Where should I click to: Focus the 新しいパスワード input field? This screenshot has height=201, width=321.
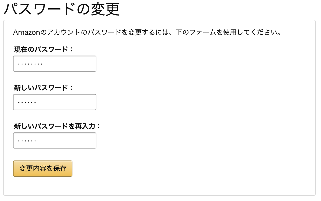coord(55,102)
